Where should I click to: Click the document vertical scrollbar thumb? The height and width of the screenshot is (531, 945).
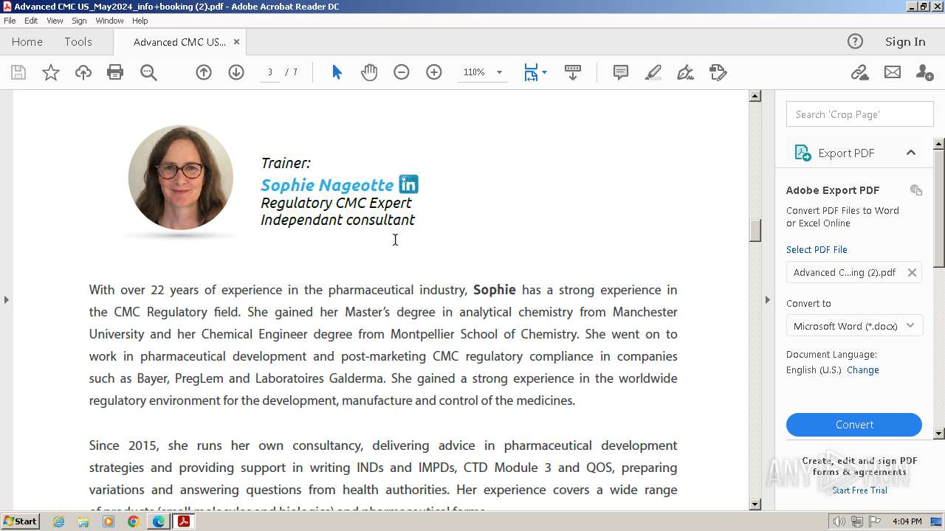755,231
